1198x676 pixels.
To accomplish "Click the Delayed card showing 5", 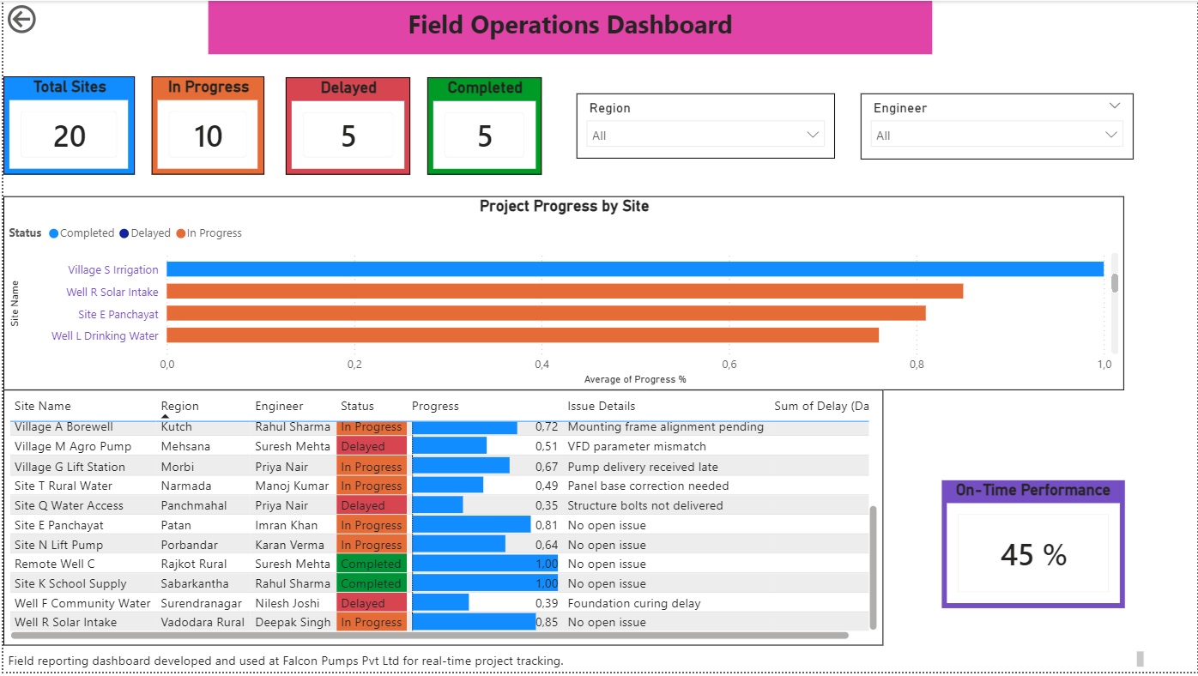I will 348,126.
